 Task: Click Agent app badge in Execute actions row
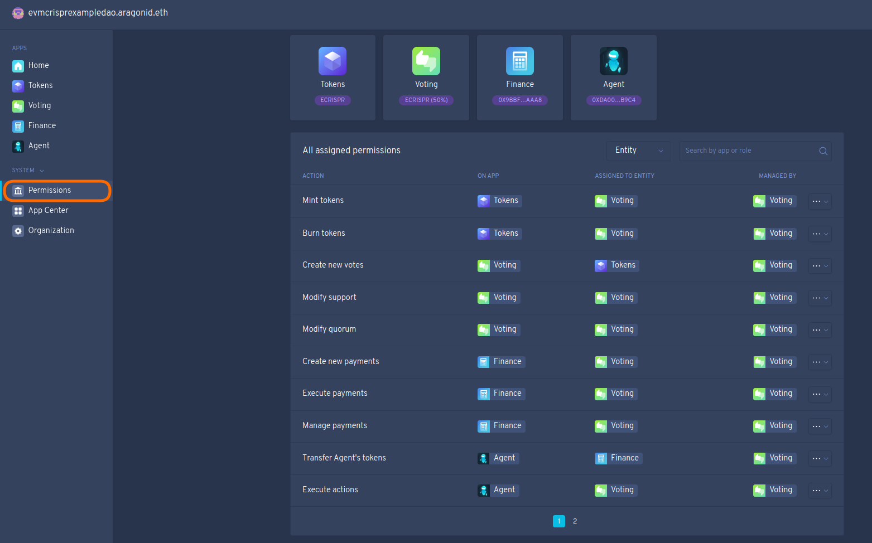[x=498, y=490]
